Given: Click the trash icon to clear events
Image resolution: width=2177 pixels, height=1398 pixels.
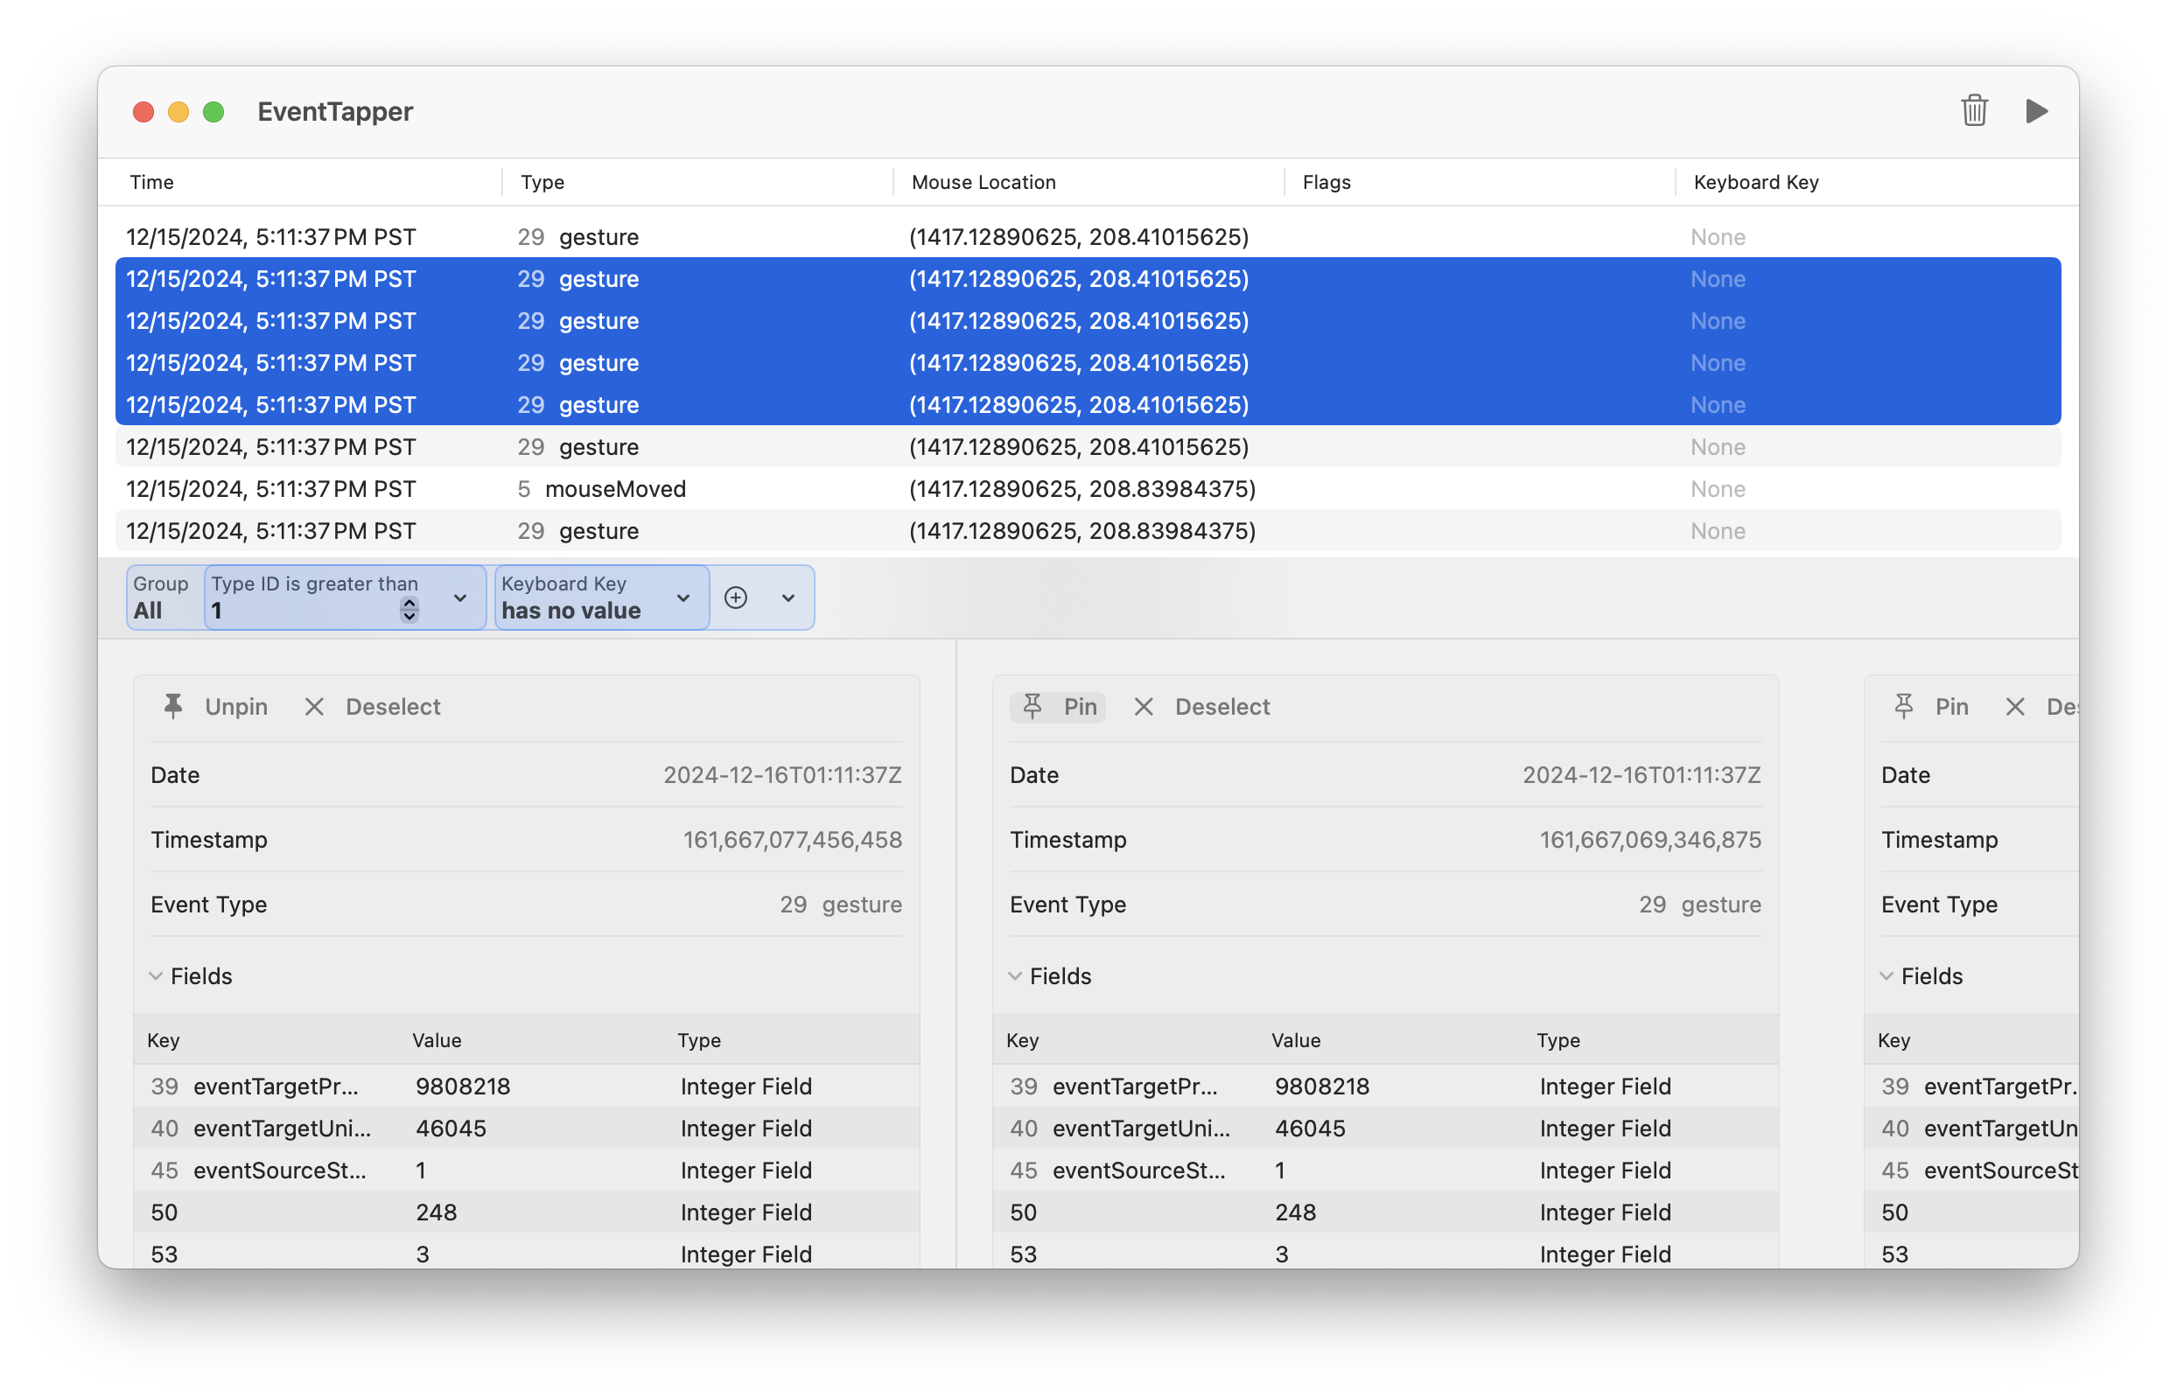Looking at the screenshot, I should tap(1974, 111).
